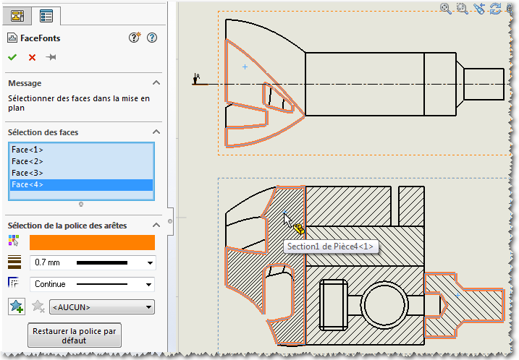Select the Zoom to Area icon
Screen dimensions: 519x360
tap(463, 9)
